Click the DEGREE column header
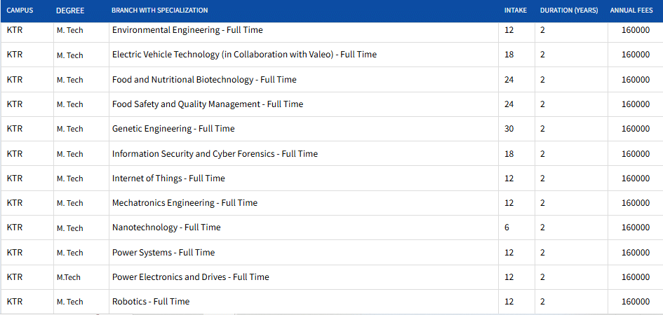The height and width of the screenshot is (315, 663). 70,10
